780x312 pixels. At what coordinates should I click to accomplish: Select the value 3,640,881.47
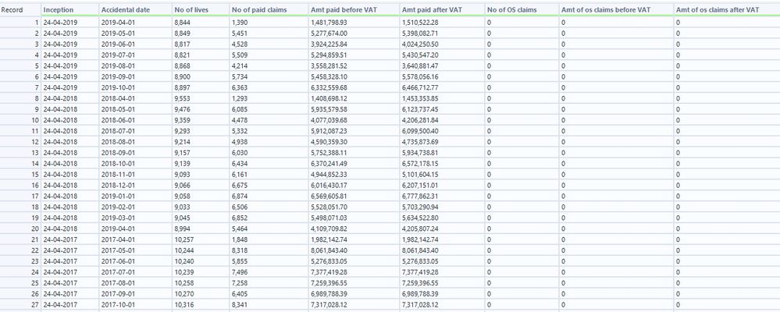(420, 66)
